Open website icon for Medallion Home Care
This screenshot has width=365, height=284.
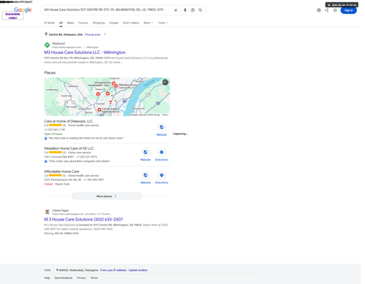145,153
